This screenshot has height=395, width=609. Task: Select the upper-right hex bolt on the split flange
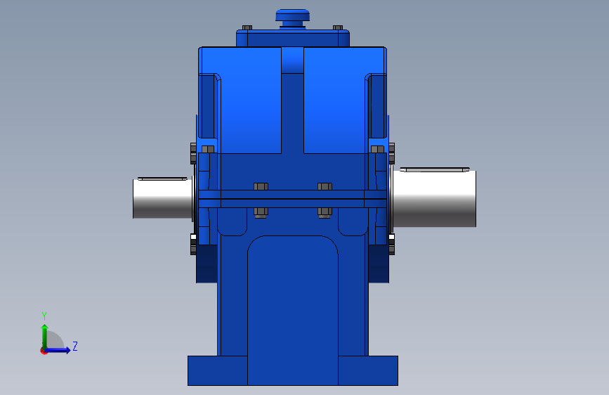point(325,186)
